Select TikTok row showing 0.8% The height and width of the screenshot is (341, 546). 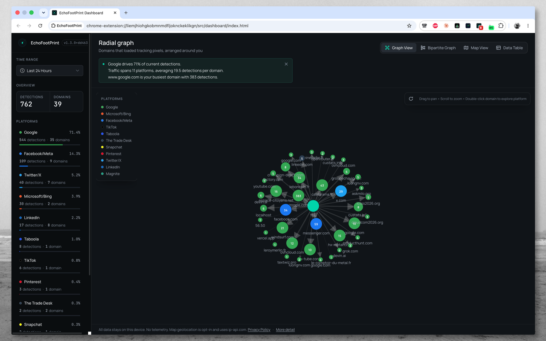(x=49, y=264)
